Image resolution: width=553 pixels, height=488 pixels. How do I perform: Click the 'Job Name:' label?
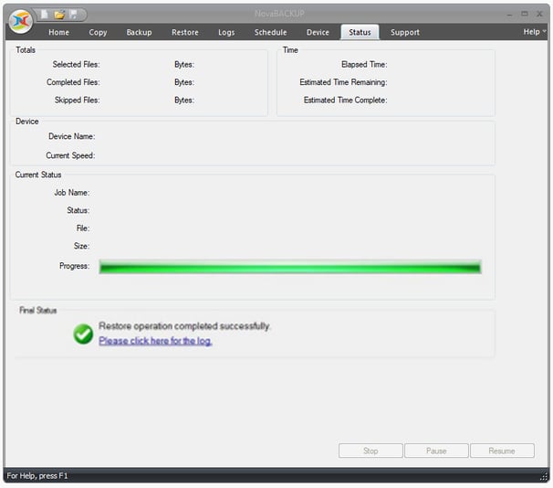(x=71, y=193)
